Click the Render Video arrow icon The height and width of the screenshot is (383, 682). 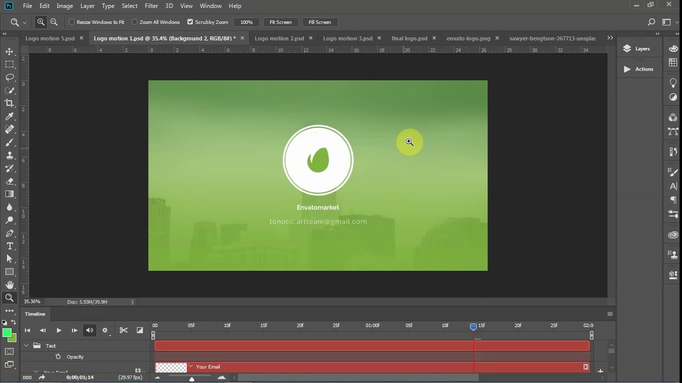coord(42,377)
